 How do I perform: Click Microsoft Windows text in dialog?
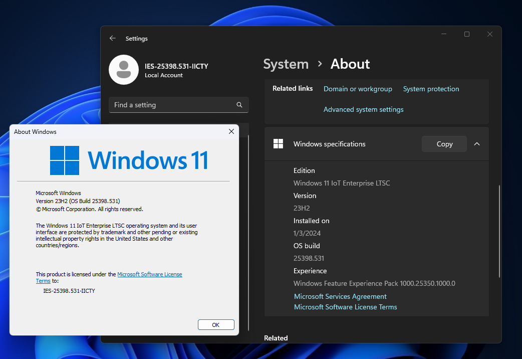point(58,193)
